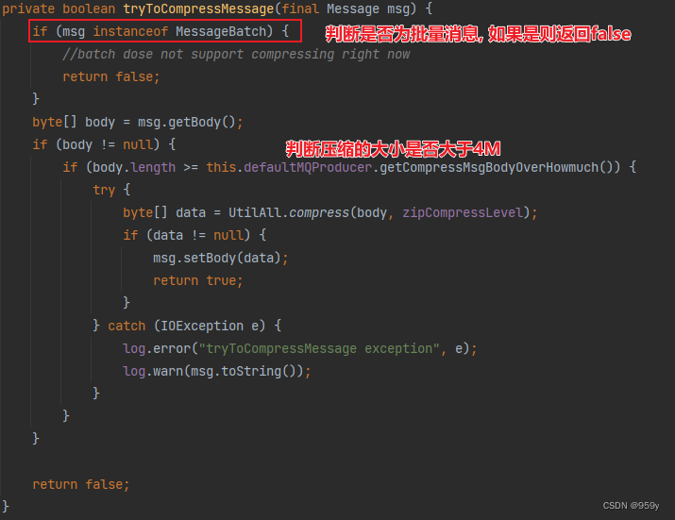Click the method name tryToCompressMessage
Screen dimensions: 675x520
tap(198, 8)
